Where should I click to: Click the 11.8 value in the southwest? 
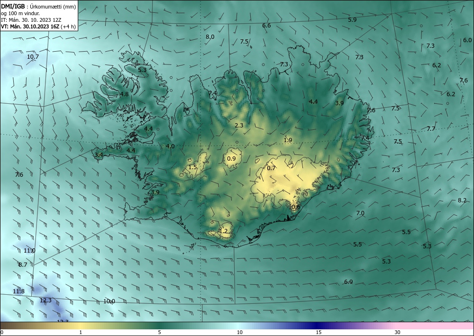pyautogui.click(x=18, y=291)
